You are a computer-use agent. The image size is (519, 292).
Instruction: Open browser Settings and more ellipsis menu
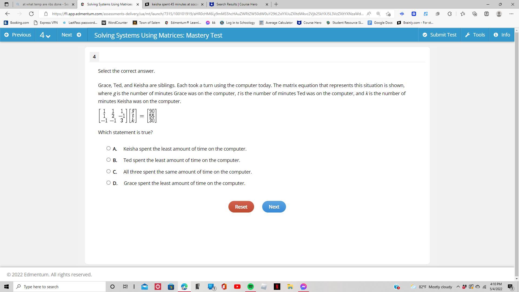click(x=511, y=14)
